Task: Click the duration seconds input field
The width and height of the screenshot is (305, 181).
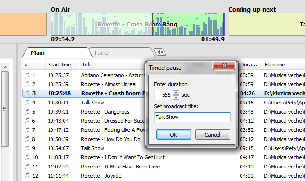Action: point(163,95)
